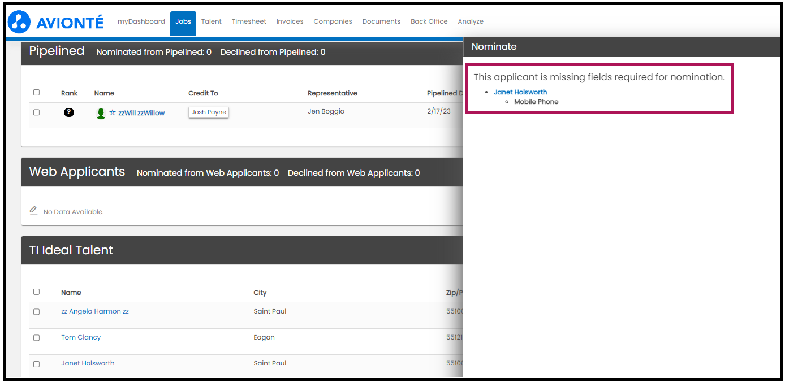The width and height of the screenshot is (785, 383).
Task: Toggle the select-all checkbox in Pipelined header
Action: (37, 93)
